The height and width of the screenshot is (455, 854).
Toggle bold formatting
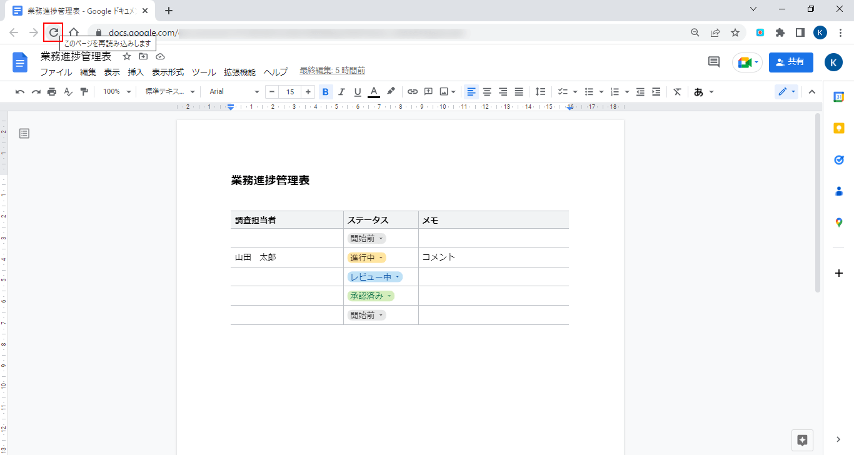pyautogui.click(x=325, y=92)
